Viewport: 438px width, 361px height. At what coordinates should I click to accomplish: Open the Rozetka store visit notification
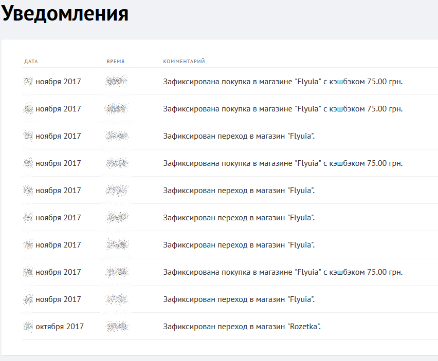[242, 327]
